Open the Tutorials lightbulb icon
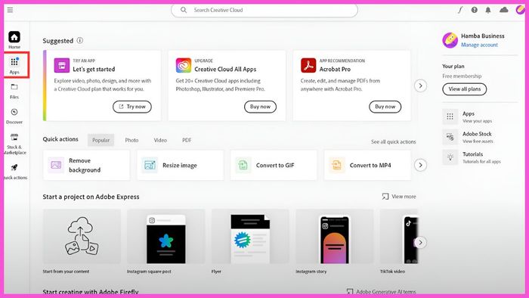Viewport: 529px width, 298px height. tap(450, 157)
